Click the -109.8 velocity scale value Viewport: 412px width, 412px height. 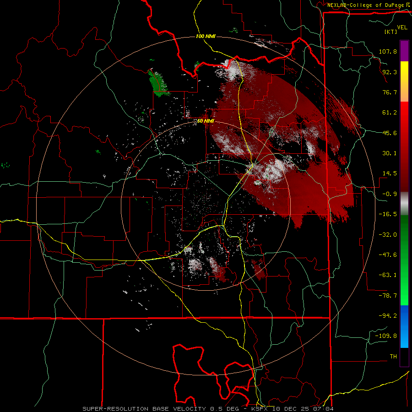pos(386,336)
